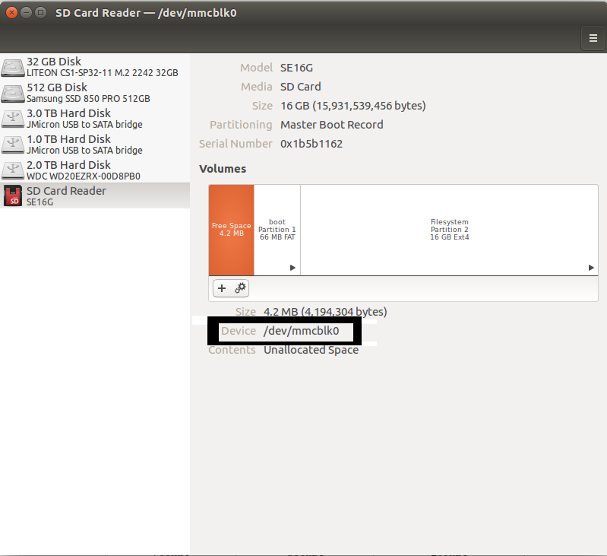Select the 32 GB Disk drive icon
The width and height of the screenshot is (607, 556).
13,67
